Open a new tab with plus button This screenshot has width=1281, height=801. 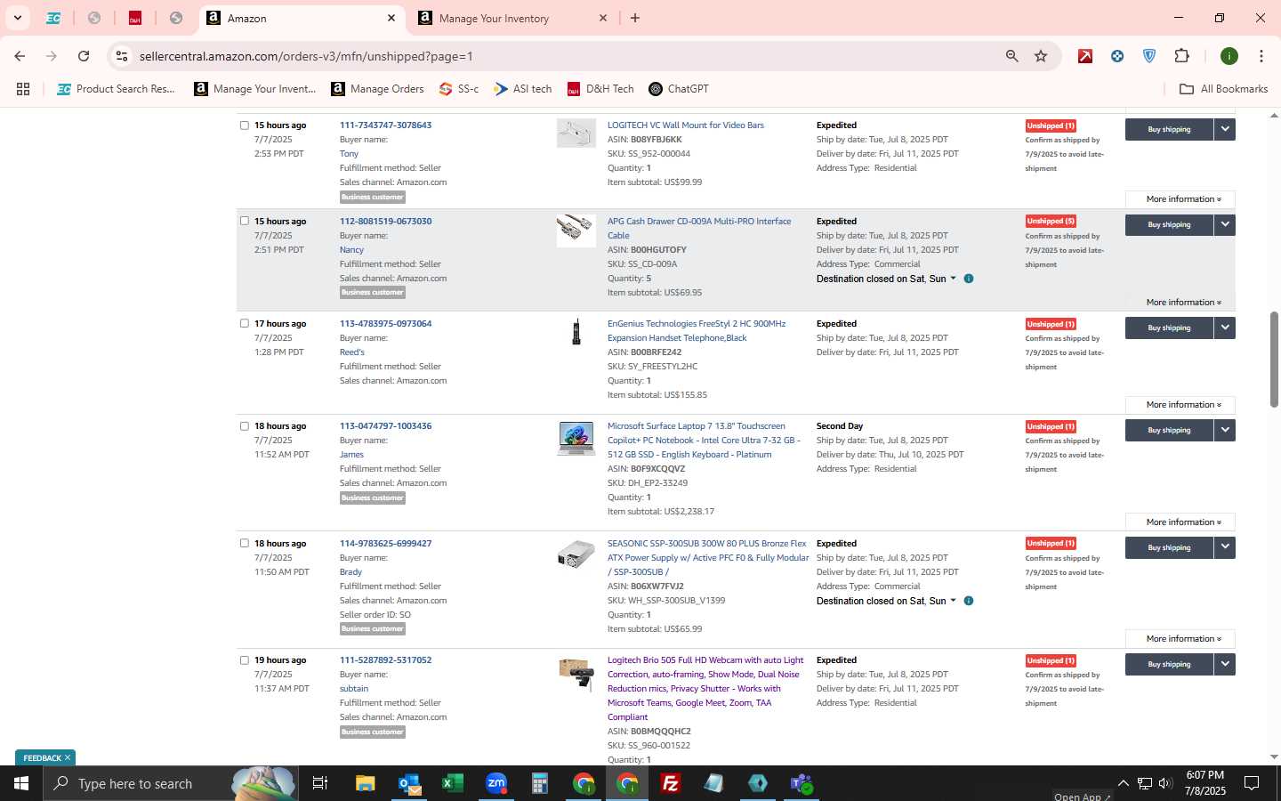tap(635, 18)
